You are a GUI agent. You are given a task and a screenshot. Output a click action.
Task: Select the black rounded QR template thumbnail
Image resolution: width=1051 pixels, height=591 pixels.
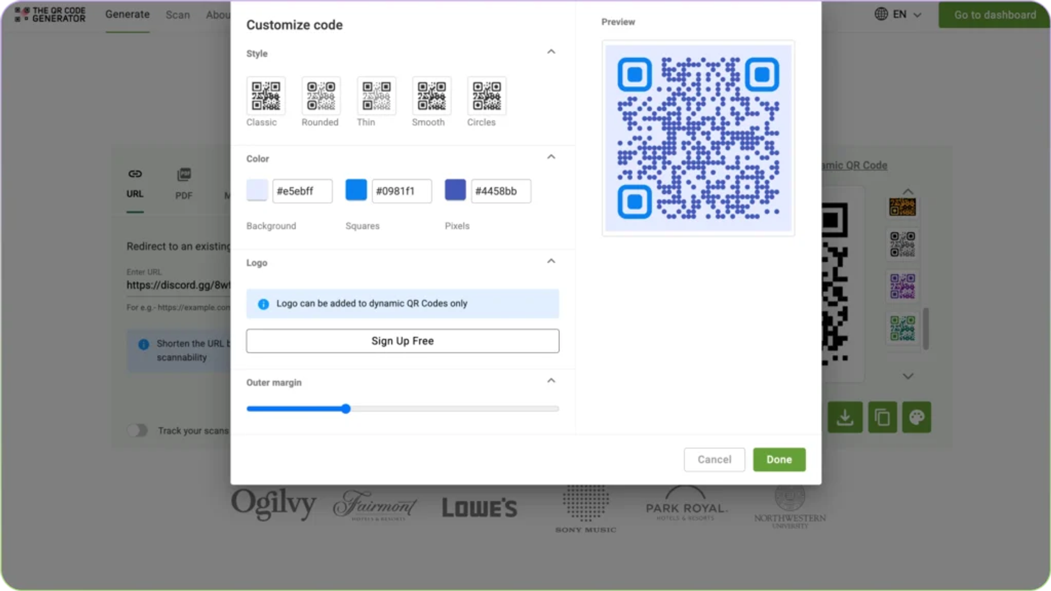(x=902, y=244)
